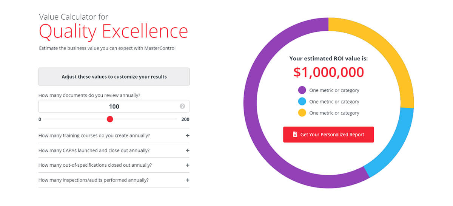
Task: Open 'How many inspections/audits' question
Action: point(114,180)
